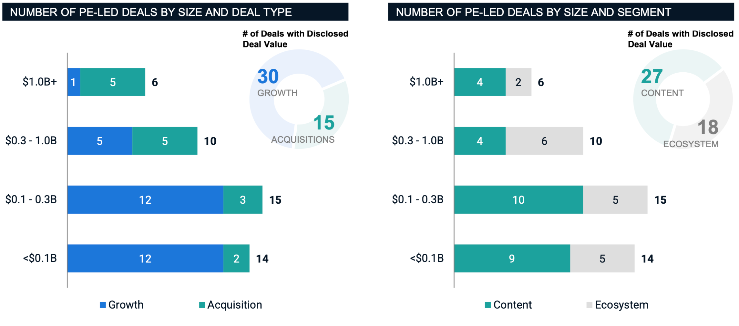Select the <$0.1B Content bar showing 9

pyautogui.click(x=512, y=258)
